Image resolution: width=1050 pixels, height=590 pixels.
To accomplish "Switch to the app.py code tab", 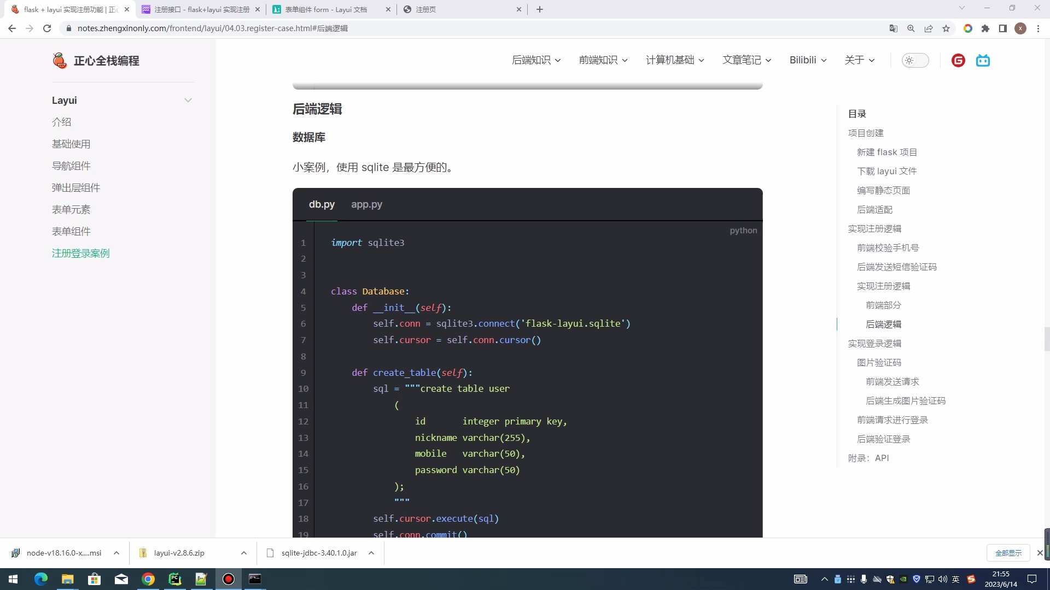I will (366, 204).
